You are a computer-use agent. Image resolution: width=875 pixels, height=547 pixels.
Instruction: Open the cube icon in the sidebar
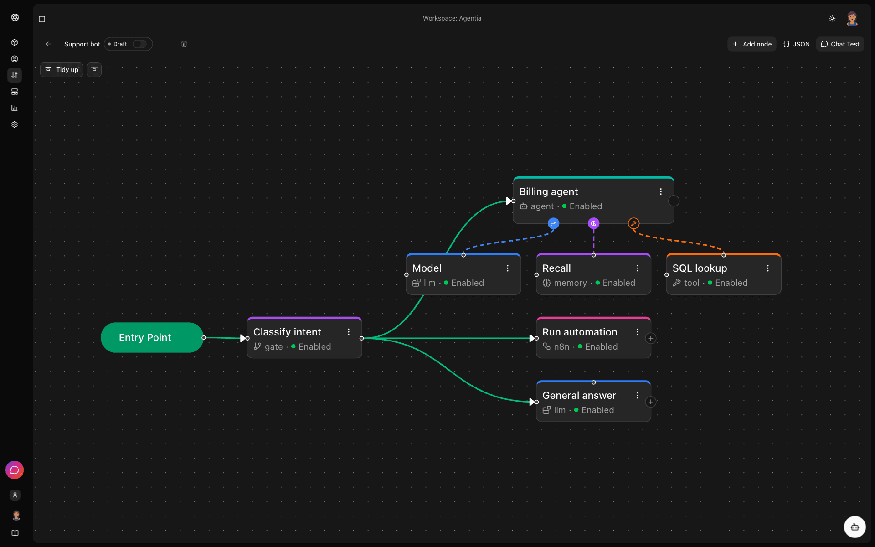point(15,42)
